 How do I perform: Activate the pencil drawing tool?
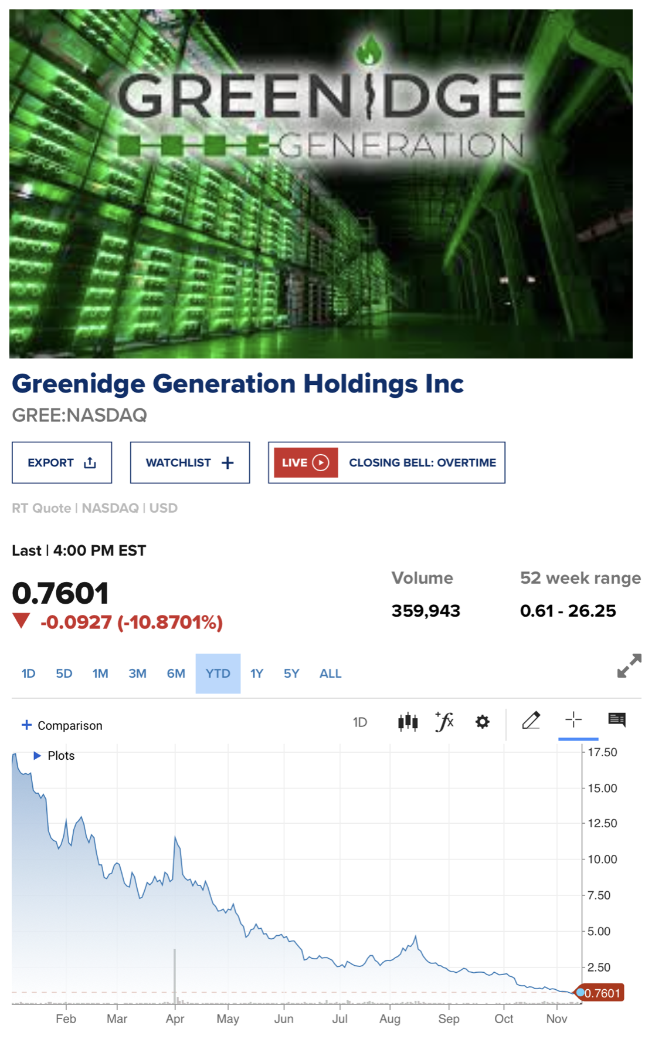(x=531, y=720)
